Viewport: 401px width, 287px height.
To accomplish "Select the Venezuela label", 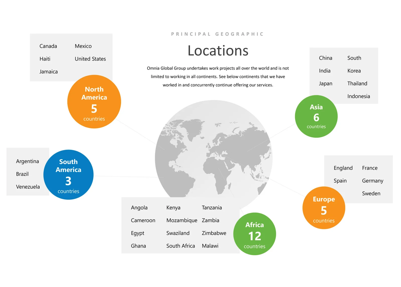I will [x=28, y=187].
